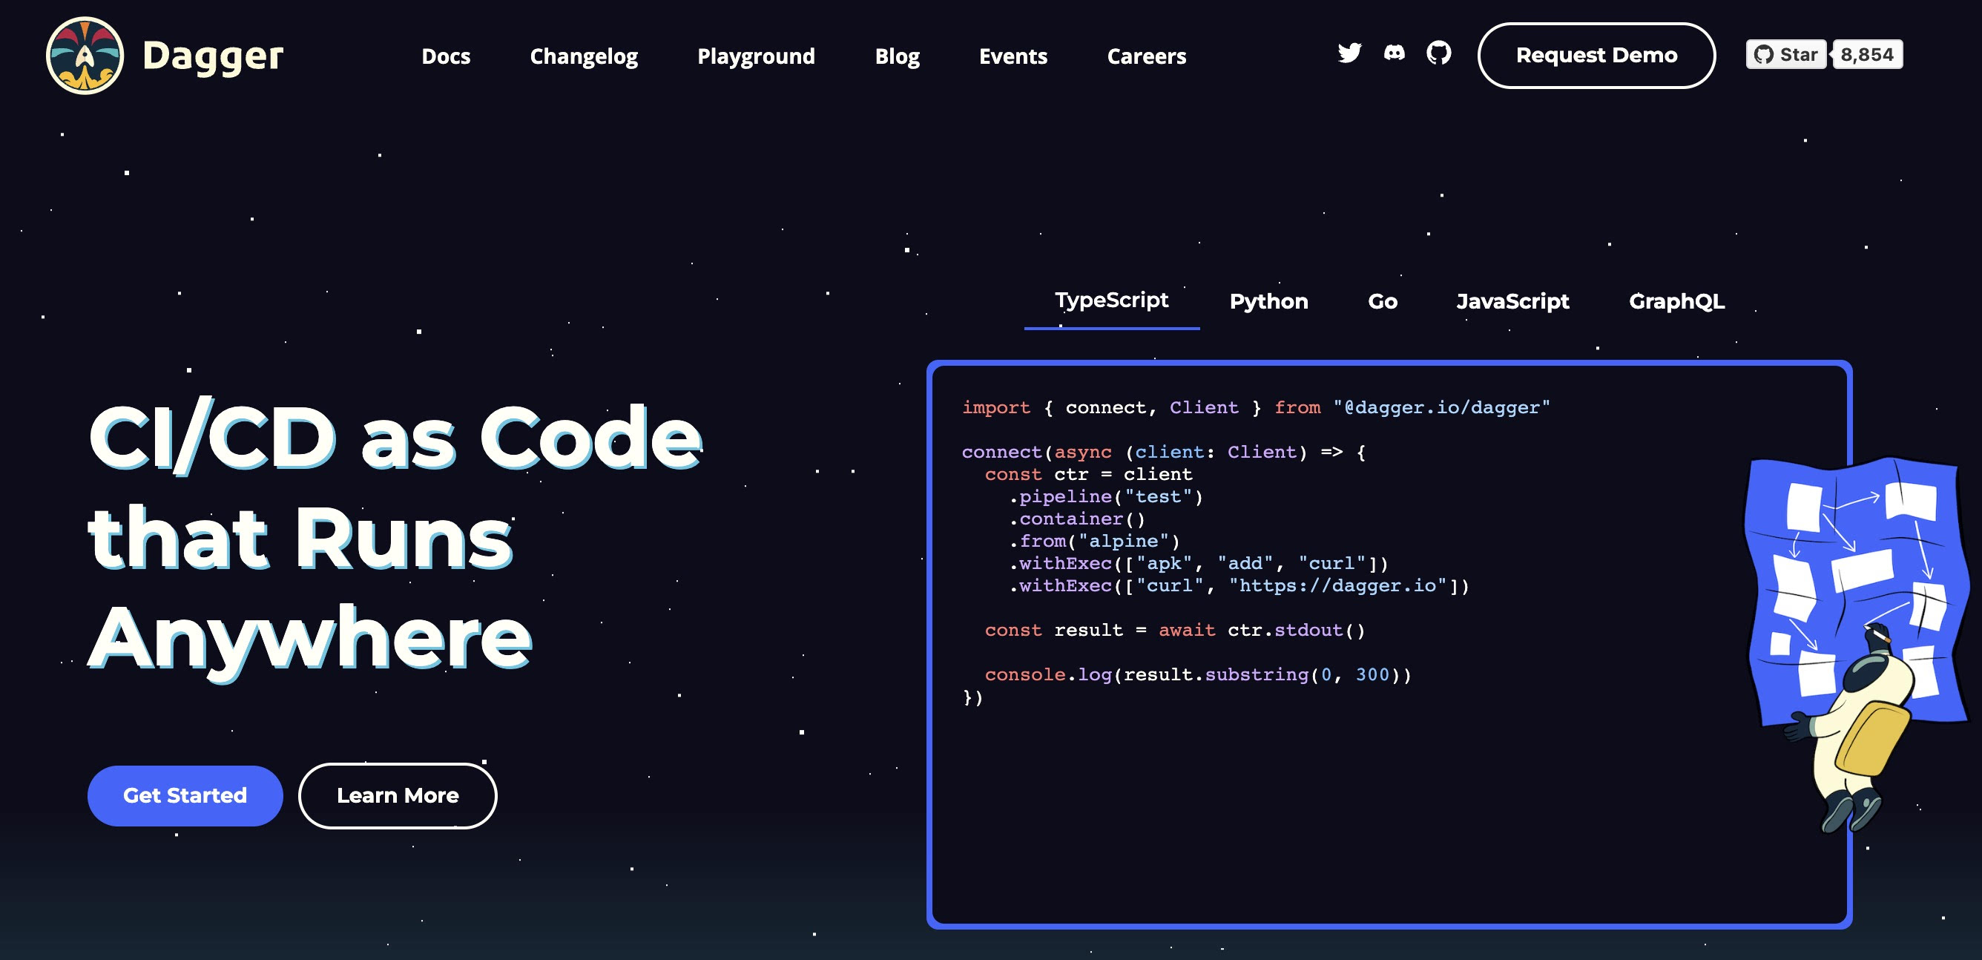Click the GitHub Star button
1982x960 pixels.
point(1785,55)
